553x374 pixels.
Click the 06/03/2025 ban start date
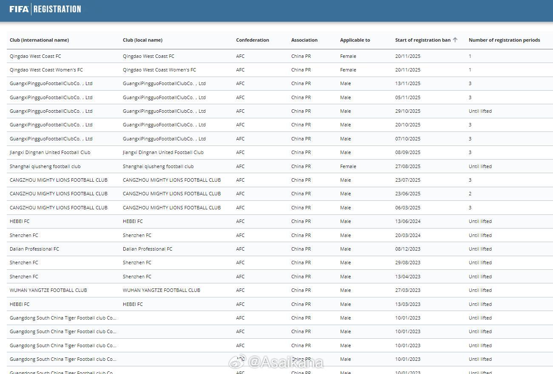click(408, 208)
